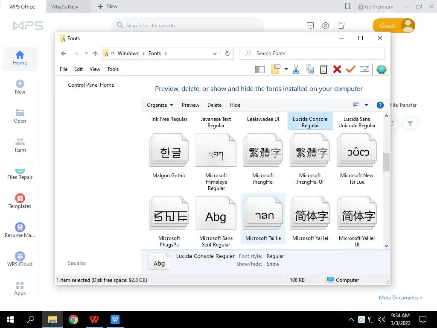Open the recent locations dropdown arrow
Image resolution: width=437 pixels, height=328 pixels.
[x=86, y=53]
